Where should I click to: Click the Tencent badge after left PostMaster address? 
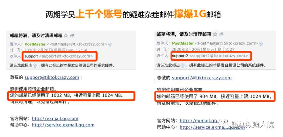point(110,44)
